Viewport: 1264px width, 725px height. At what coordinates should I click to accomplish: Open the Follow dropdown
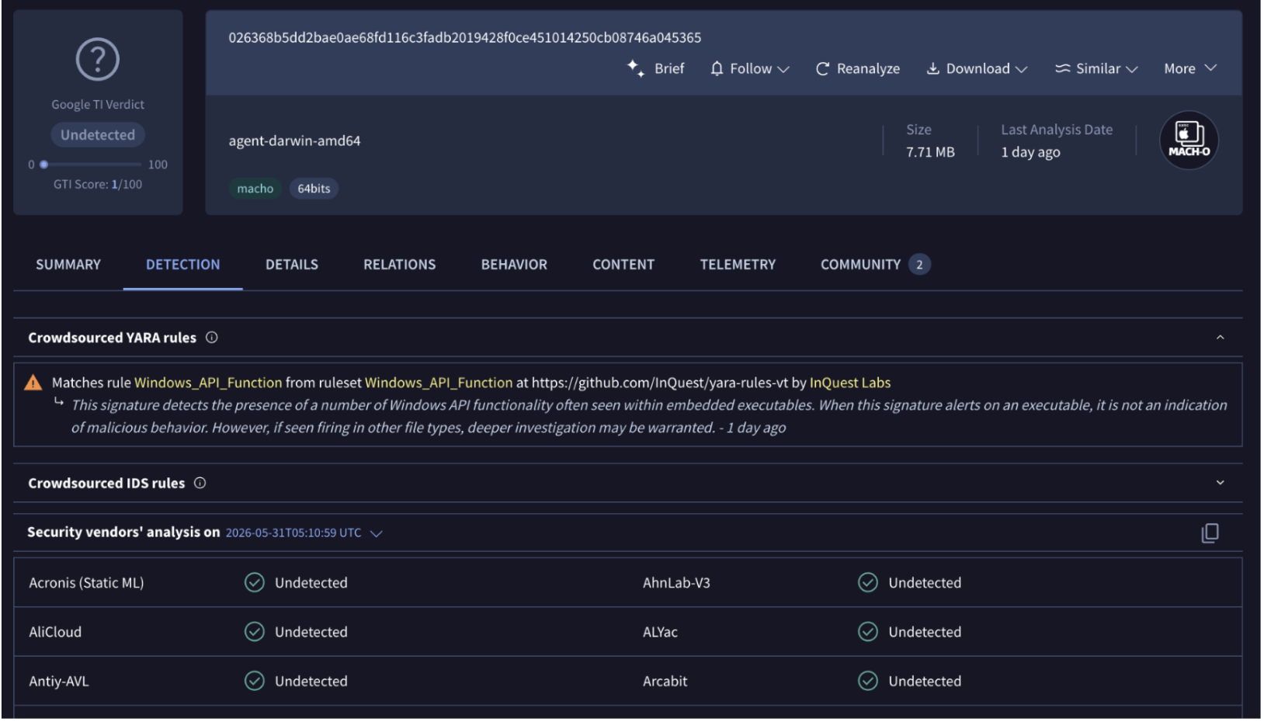pos(751,68)
